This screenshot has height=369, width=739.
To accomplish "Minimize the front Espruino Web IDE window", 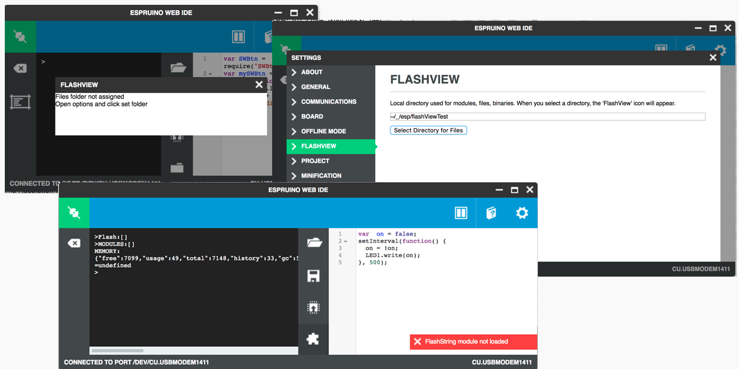I will point(499,190).
